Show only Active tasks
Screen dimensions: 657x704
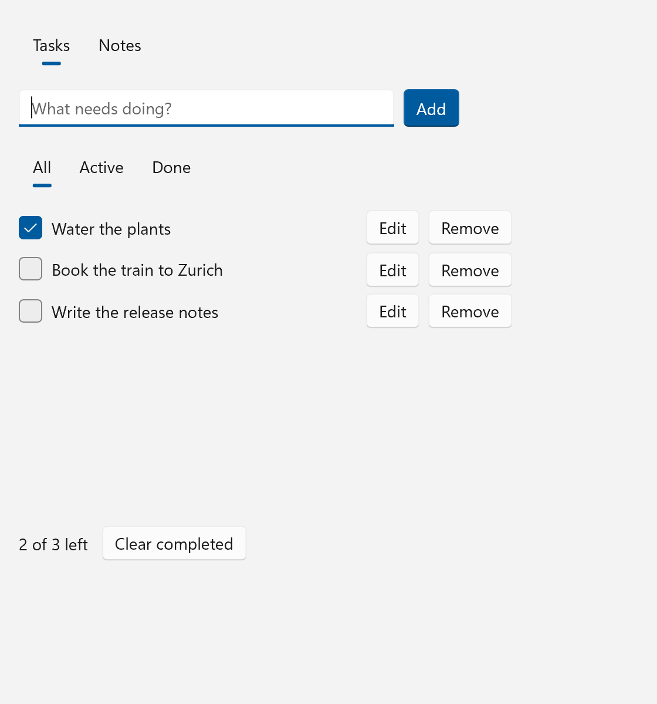[101, 168]
